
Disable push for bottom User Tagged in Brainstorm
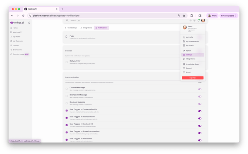(x=200, y=140)
